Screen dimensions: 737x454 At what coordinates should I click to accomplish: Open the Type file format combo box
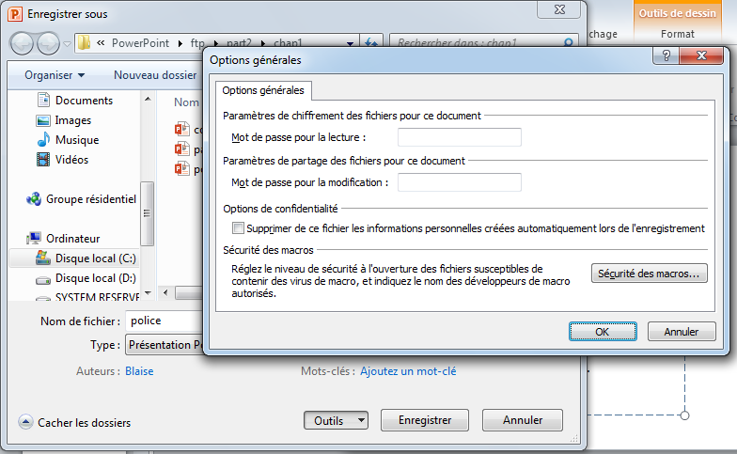click(x=165, y=344)
